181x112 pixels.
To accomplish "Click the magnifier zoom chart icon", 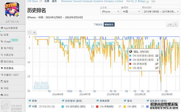I will click(x=35, y=33).
